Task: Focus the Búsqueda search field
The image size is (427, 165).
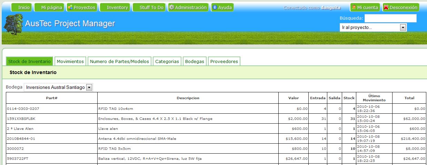Action: [390, 18]
